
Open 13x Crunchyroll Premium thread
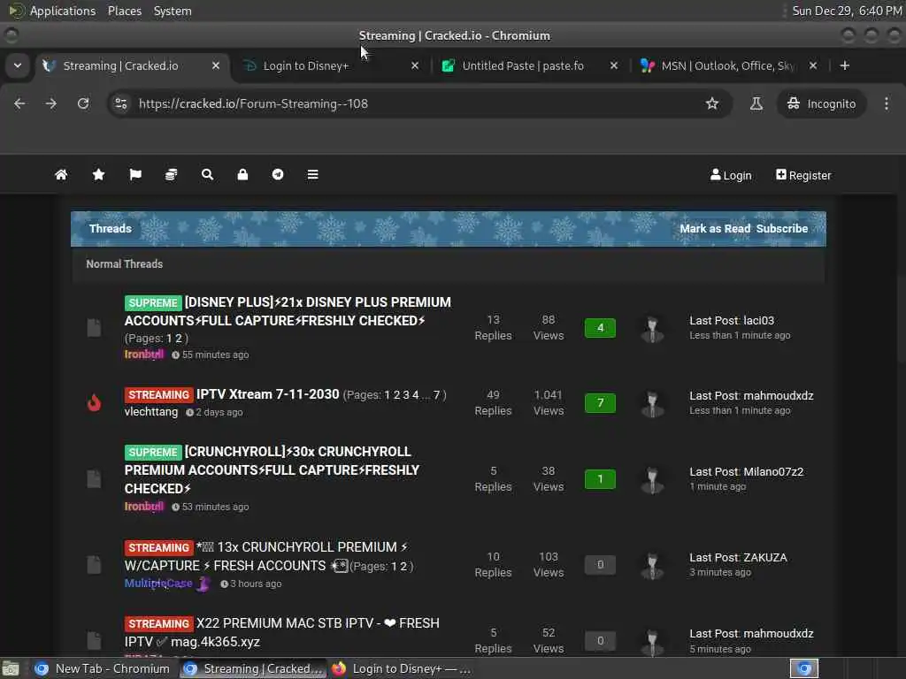[x=267, y=556]
